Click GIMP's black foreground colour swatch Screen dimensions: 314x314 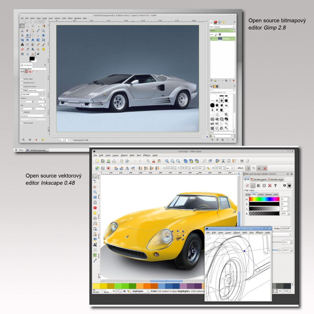click(x=32, y=59)
